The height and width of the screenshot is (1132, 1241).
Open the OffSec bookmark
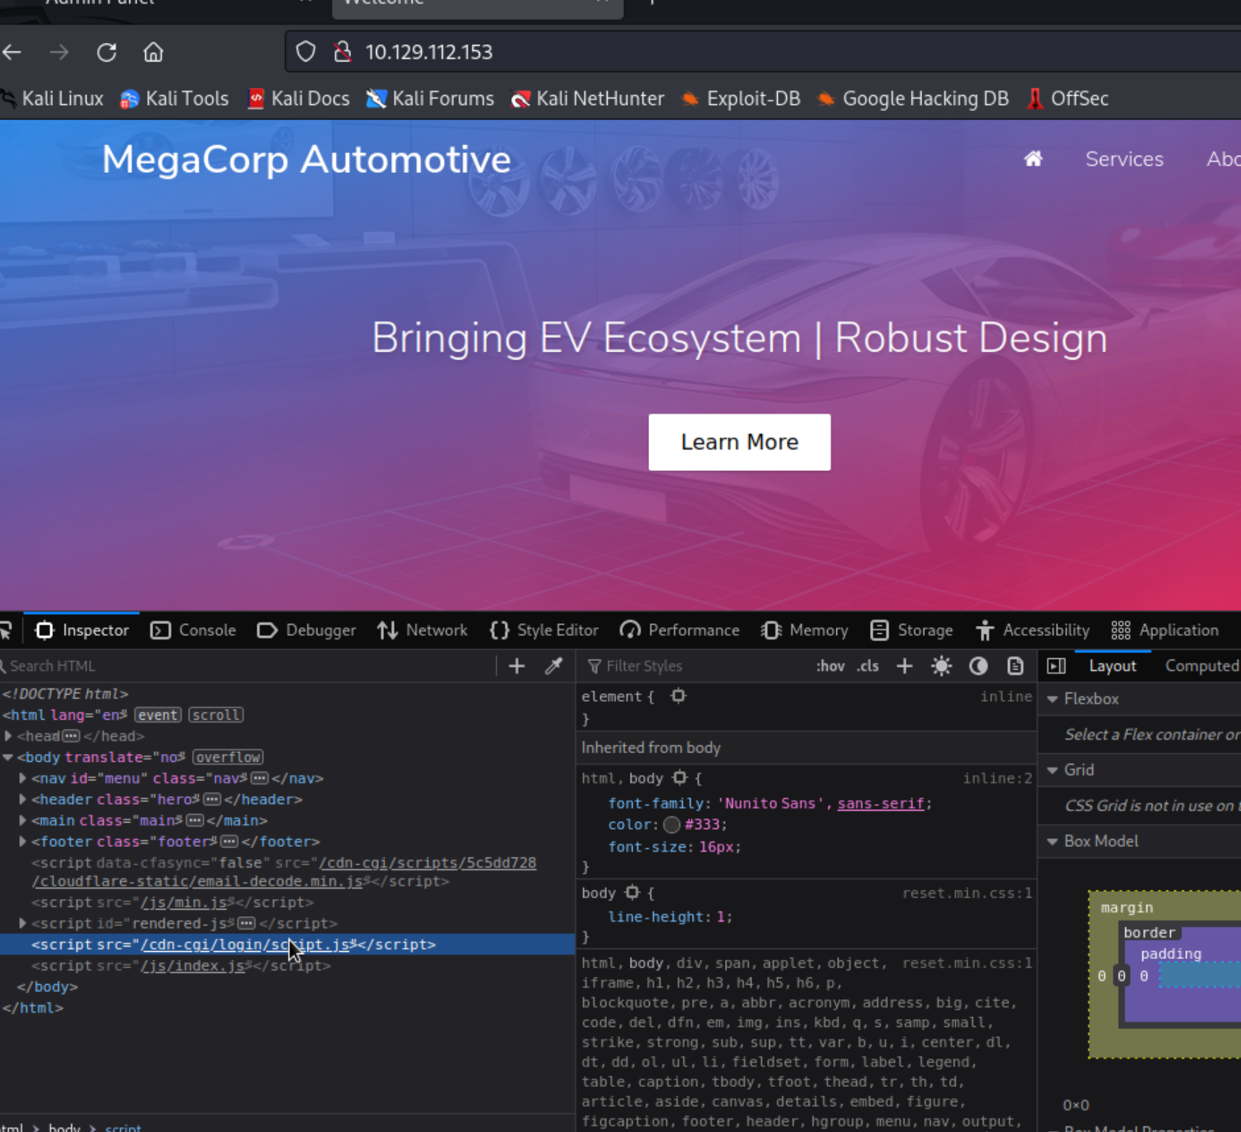[1067, 99]
